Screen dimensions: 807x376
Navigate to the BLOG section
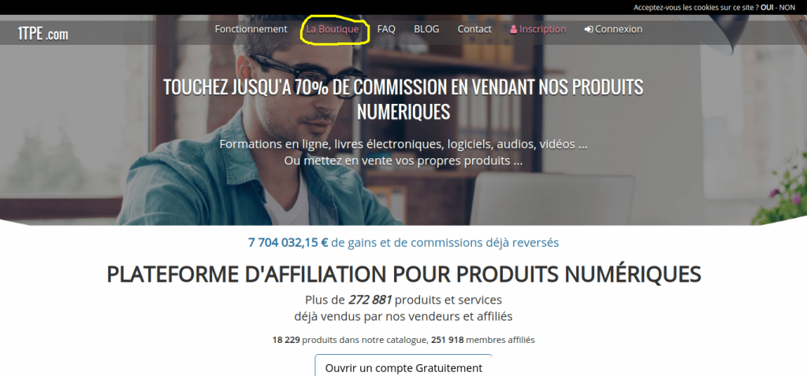tap(426, 29)
